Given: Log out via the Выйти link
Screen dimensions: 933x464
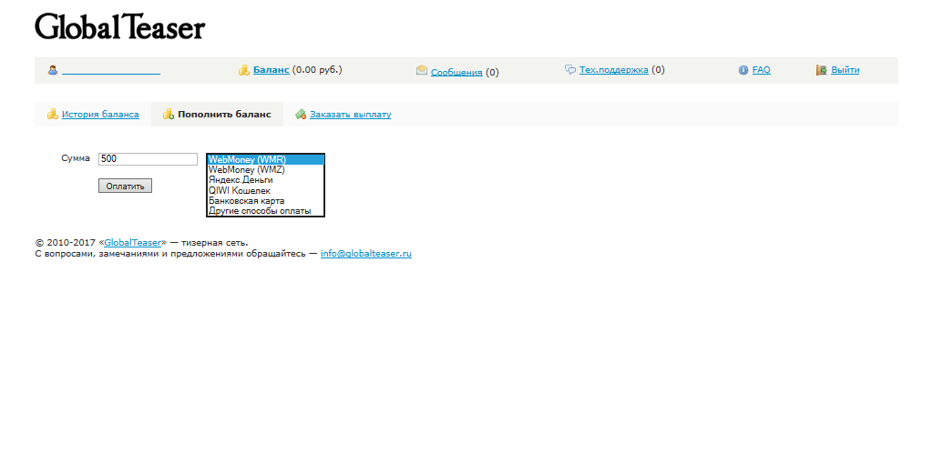Looking at the screenshot, I should pyautogui.click(x=845, y=70).
